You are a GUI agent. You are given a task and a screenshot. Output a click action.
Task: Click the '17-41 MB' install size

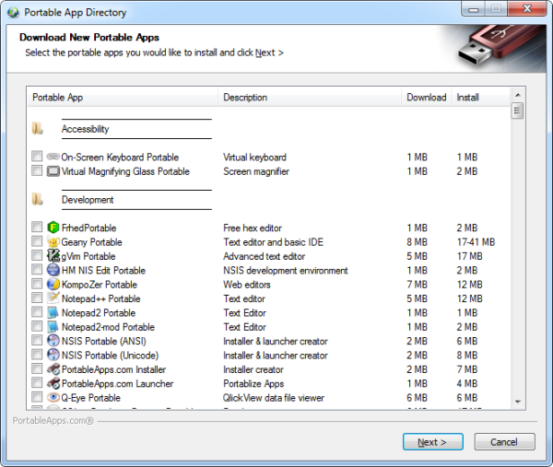(476, 242)
